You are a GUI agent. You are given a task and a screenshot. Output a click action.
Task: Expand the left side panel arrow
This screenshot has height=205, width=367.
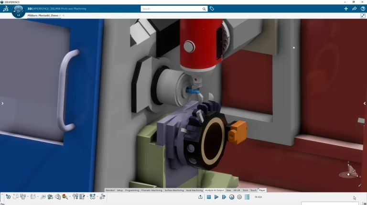2,103
